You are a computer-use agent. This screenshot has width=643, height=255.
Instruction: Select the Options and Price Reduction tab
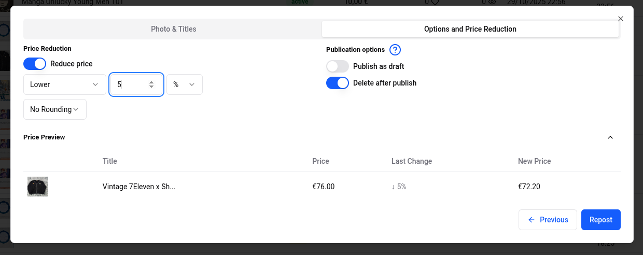[470, 29]
